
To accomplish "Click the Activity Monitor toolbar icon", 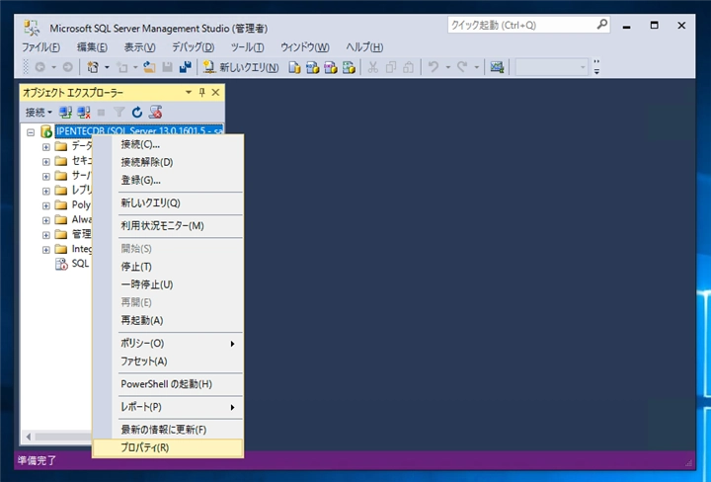I will coord(497,67).
